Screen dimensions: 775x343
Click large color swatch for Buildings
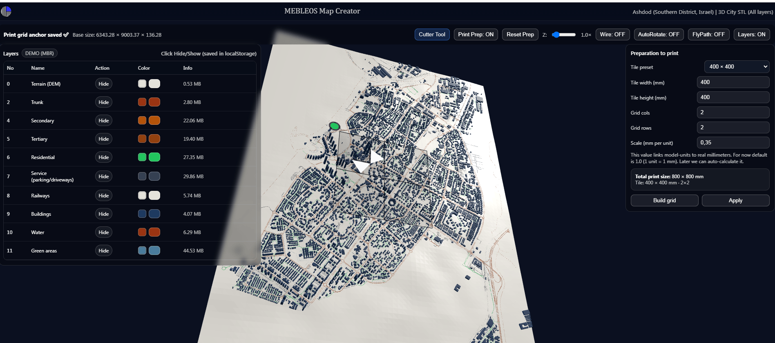(154, 214)
